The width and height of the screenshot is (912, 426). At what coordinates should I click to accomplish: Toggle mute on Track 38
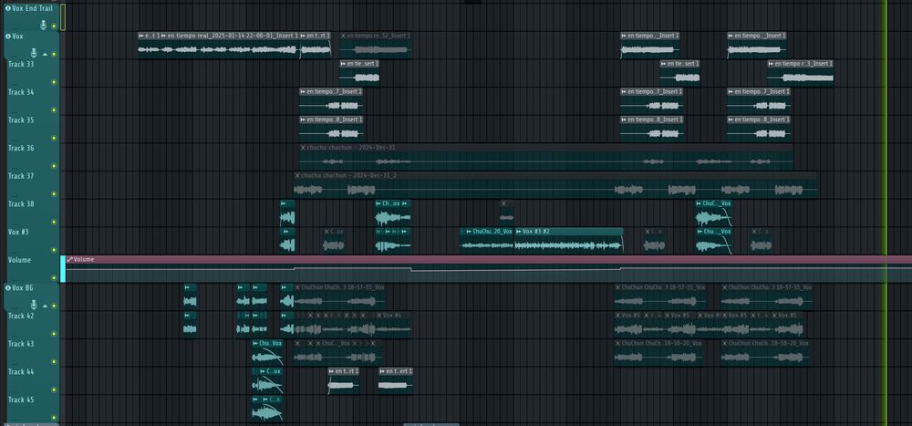54,222
